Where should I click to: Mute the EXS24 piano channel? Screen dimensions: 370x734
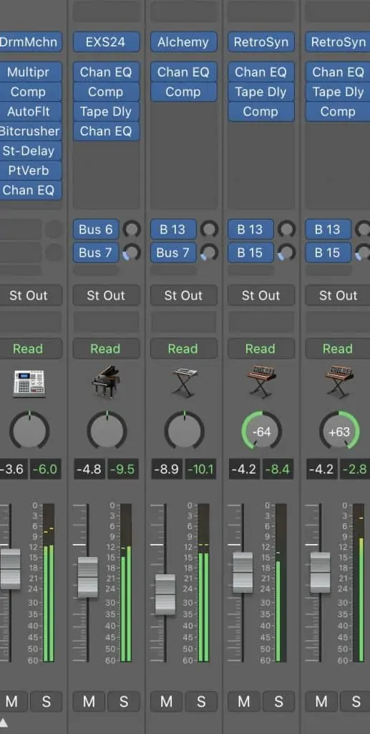click(89, 701)
